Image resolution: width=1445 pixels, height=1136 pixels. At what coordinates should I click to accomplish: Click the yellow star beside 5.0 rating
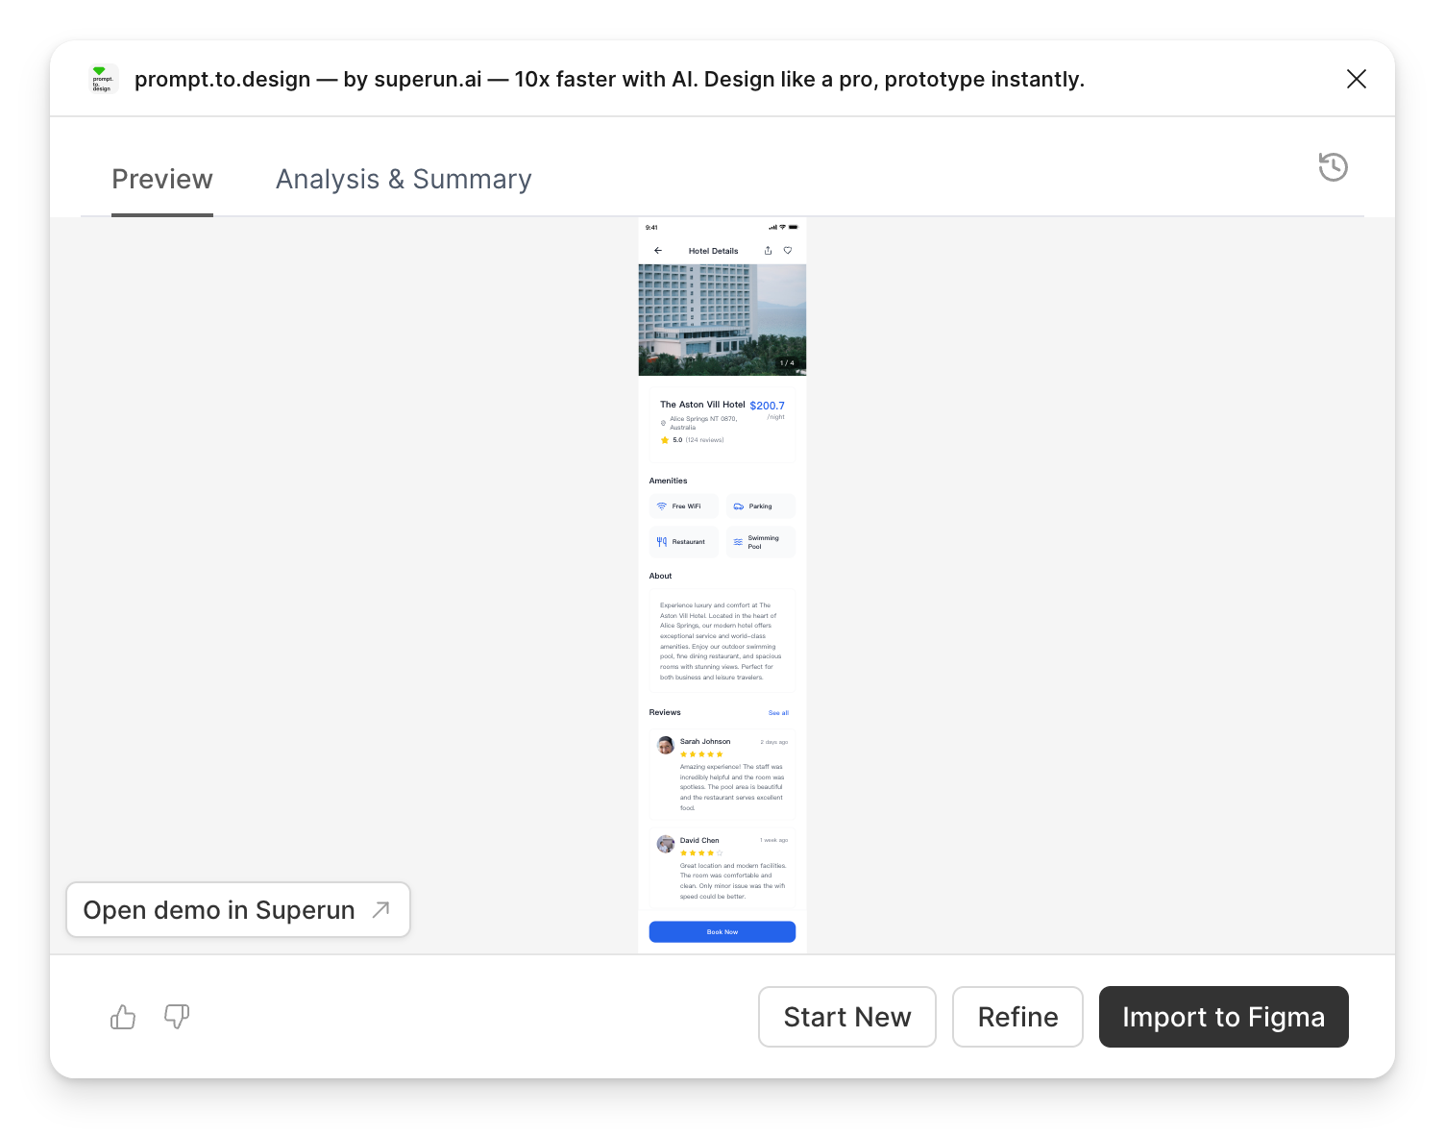[x=665, y=440]
